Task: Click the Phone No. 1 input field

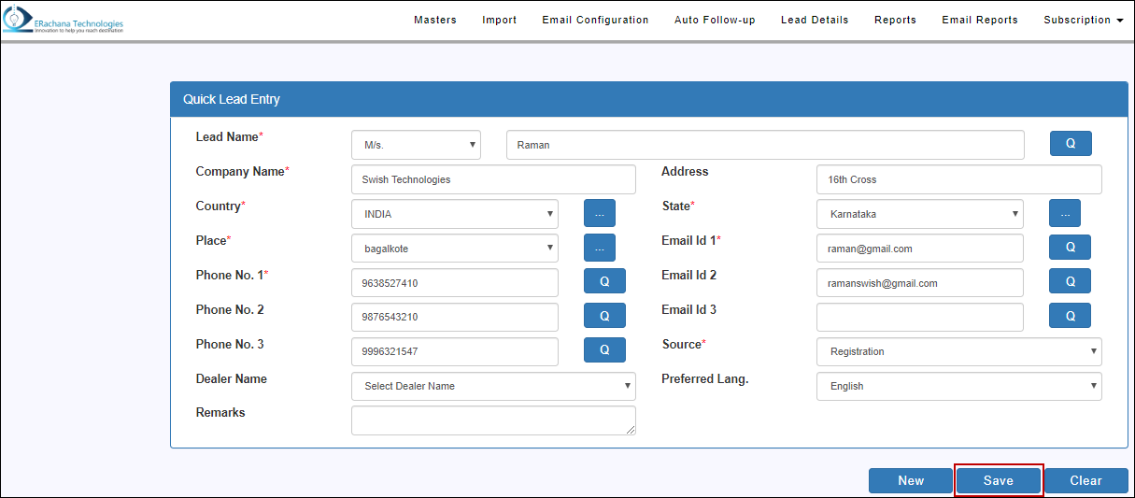Action: click(455, 283)
